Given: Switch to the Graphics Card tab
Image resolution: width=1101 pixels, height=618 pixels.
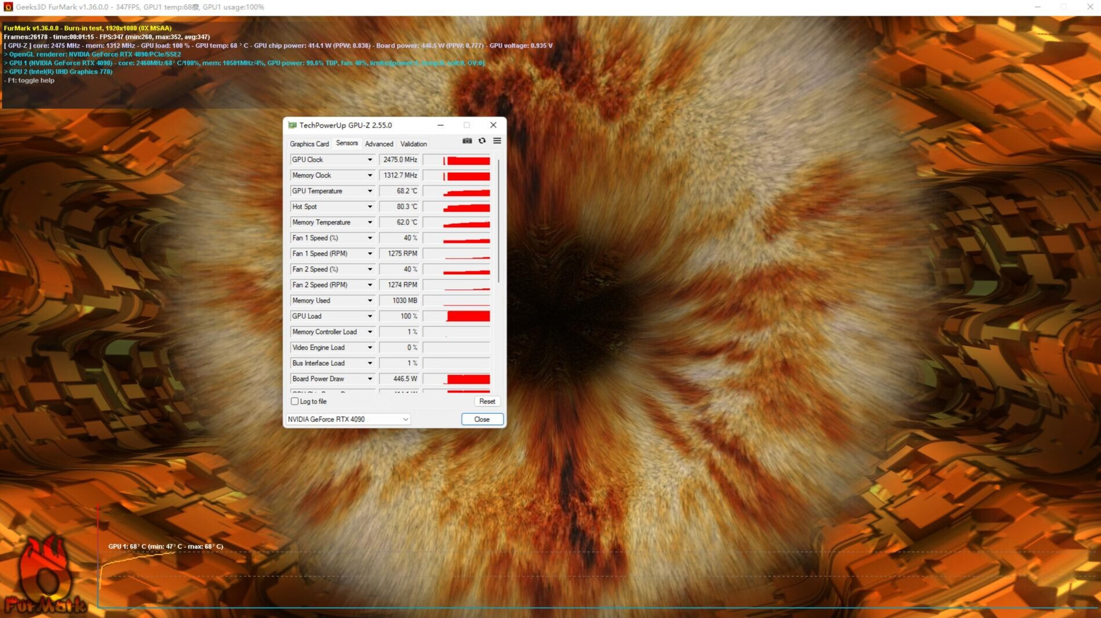Looking at the screenshot, I should [309, 144].
